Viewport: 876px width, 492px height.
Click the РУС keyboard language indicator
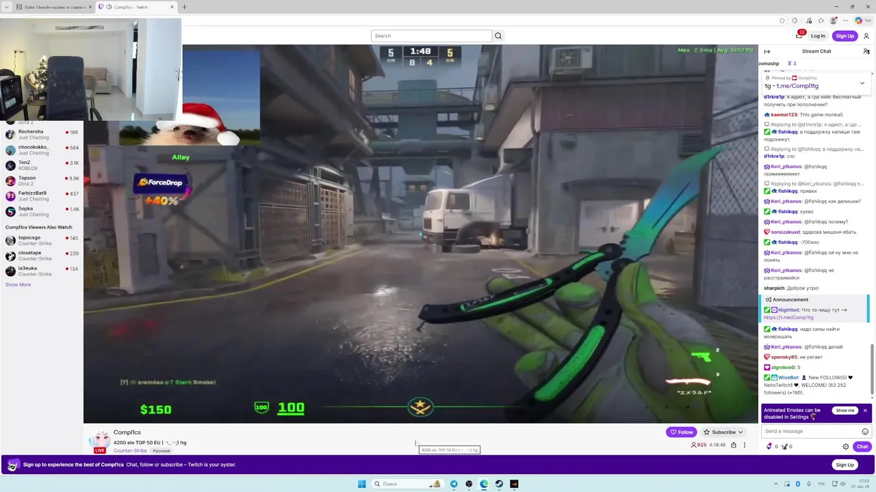click(x=822, y=484)
